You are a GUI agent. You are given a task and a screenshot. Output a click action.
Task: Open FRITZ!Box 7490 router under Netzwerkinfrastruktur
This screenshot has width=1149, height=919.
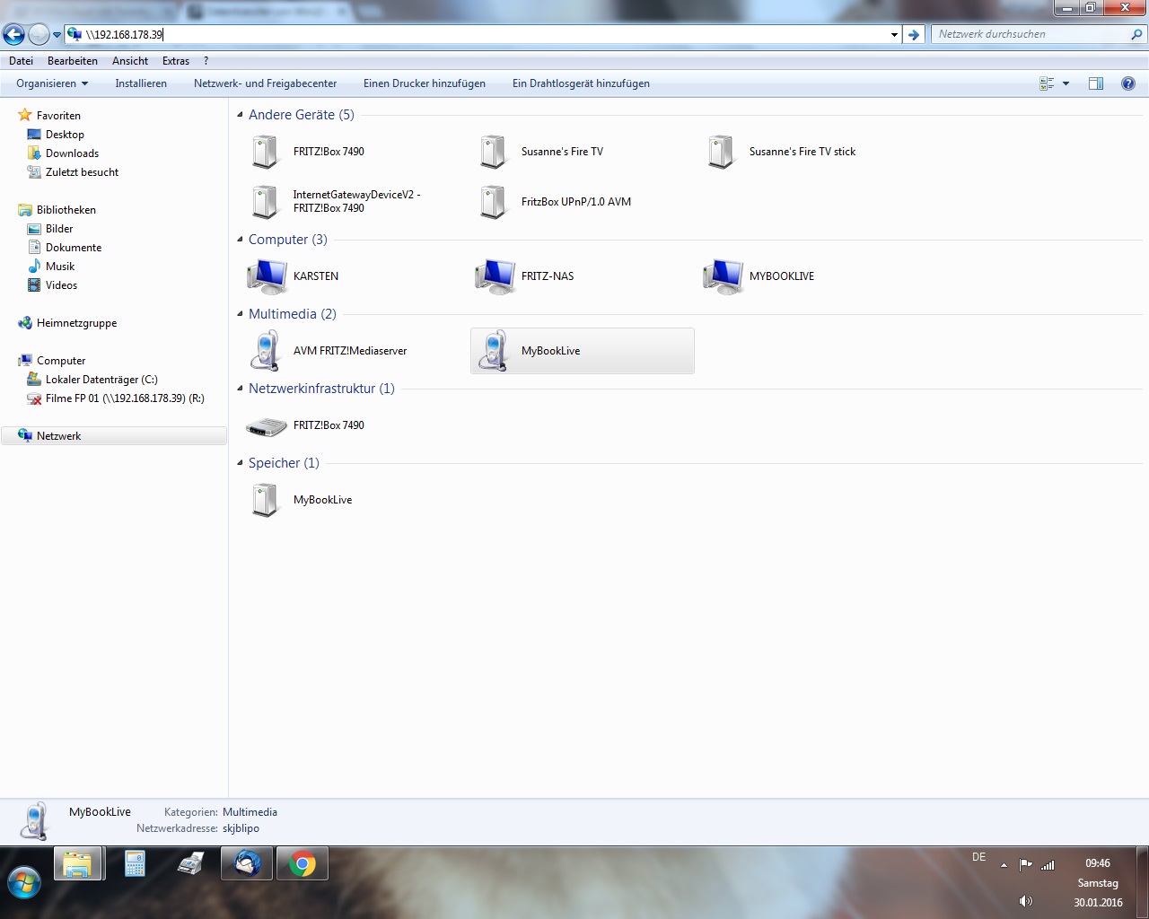click(x=267, y=426)
